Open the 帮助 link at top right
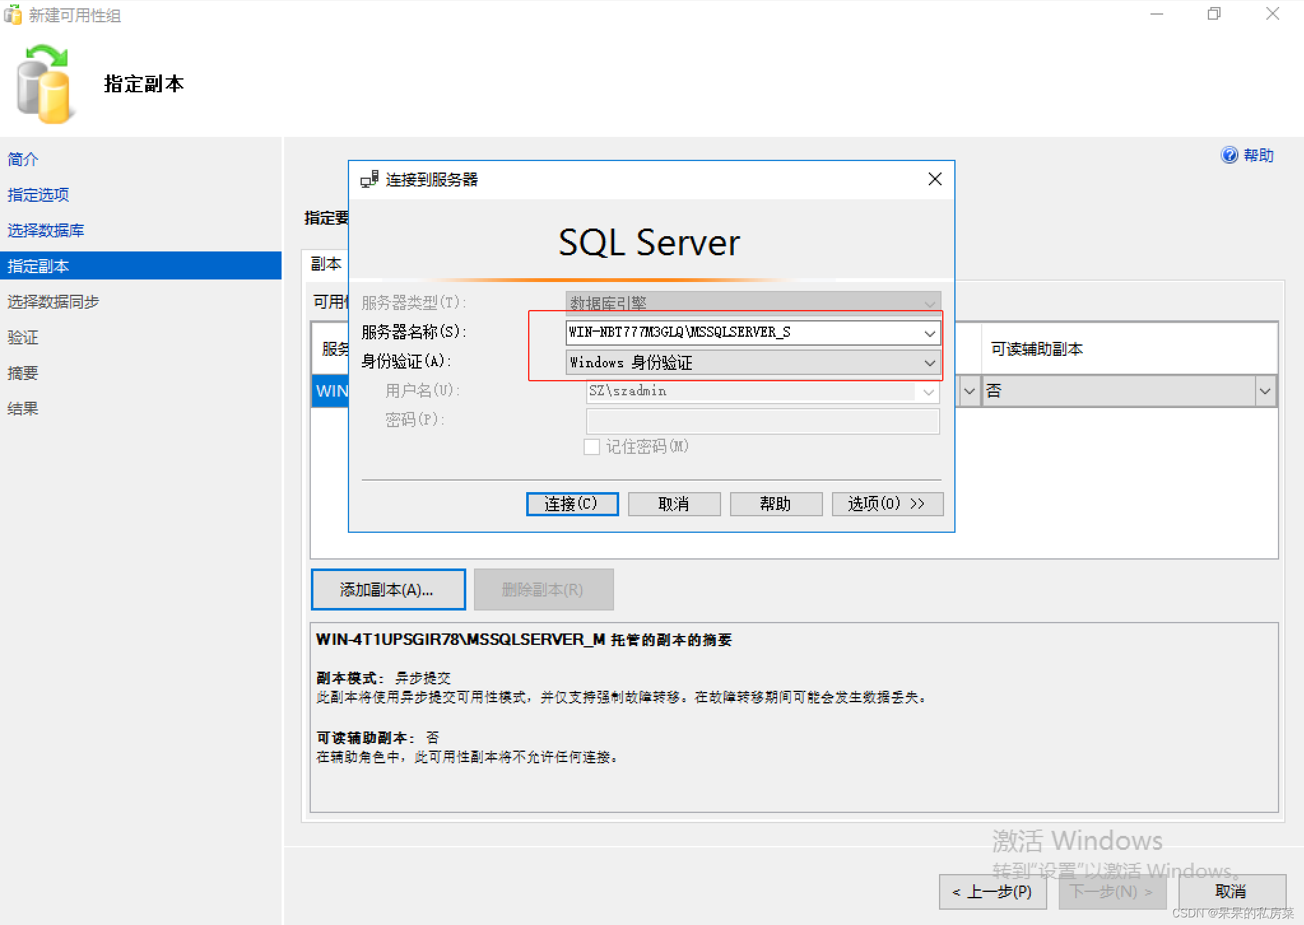This screenshot has height=925, width=1304. pos(1258,155)
